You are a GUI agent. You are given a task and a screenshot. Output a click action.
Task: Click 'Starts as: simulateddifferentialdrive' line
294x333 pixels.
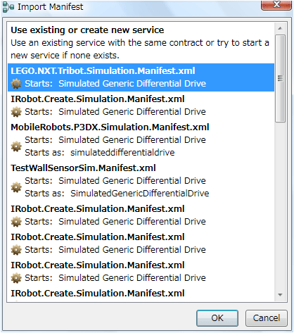pyautogui.click(x=100, y=153)
